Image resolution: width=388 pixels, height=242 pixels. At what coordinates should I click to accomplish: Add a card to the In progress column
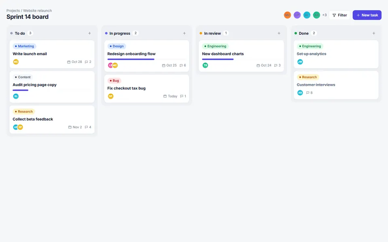click(x=184, y=33)
